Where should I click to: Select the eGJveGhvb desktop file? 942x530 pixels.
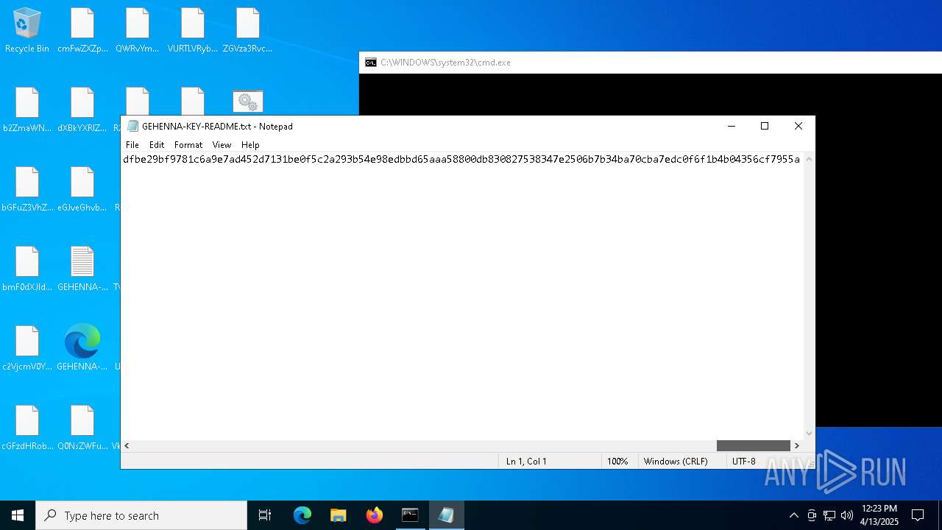[82, 189]
